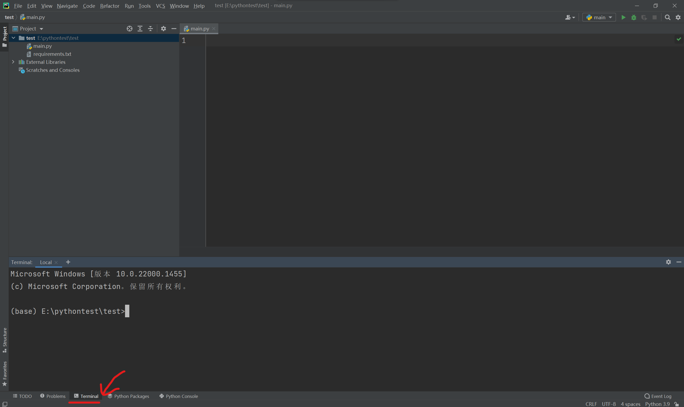Viewport: 684px width, 407px height.
Task: Expand External Libraries node
Action: tap(13, 62)
